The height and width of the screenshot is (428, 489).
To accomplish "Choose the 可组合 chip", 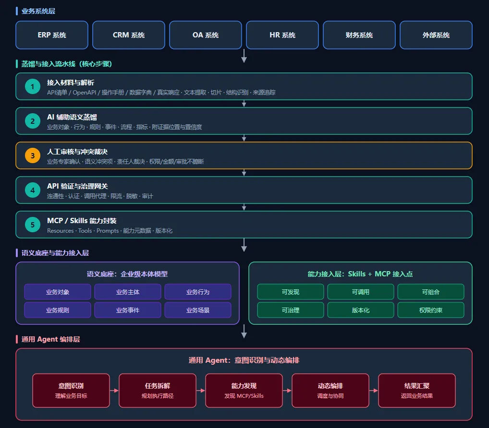I will 431,292.
